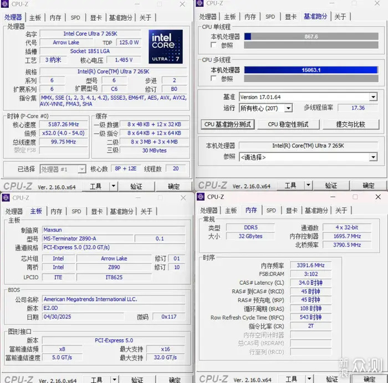Switch to 内存 tab in processor window
The height and width of the screenshot is (383, 388).
point(55,18)
